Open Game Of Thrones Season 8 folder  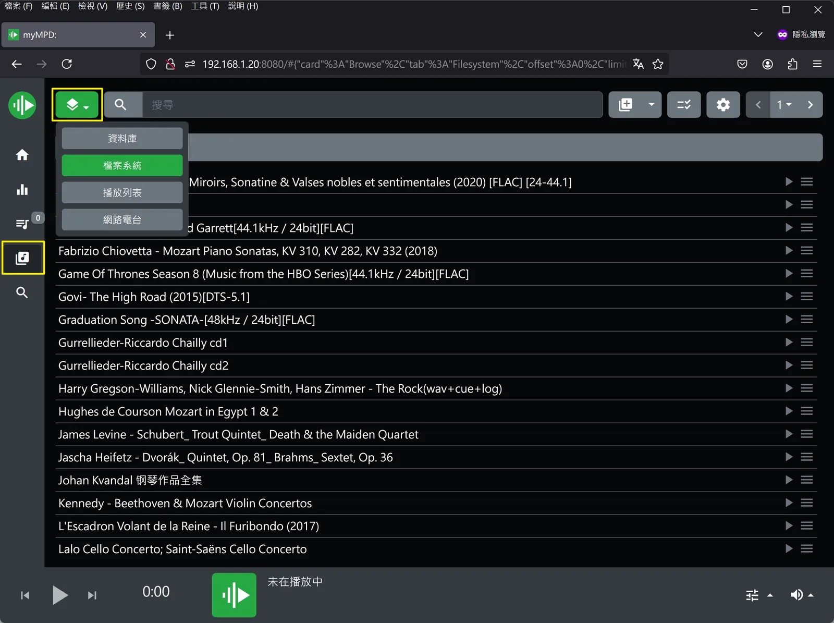pos(263,274)
